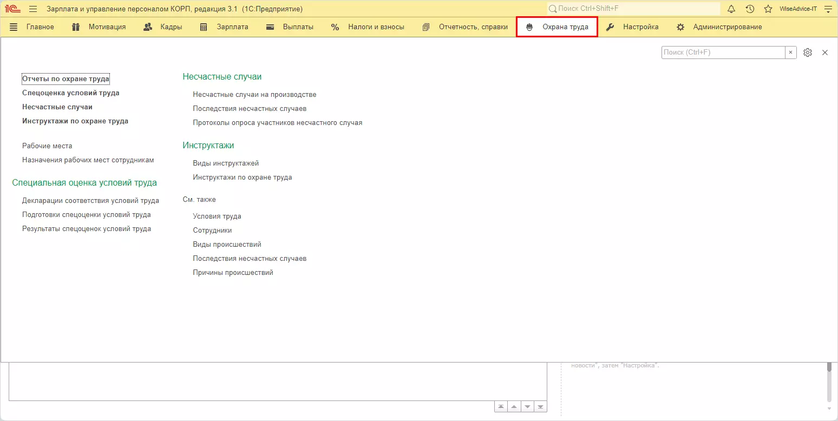Focus the panel search field Ctrl+F
The height and width of the screenshot is (421, 838).
pos(724,52)
